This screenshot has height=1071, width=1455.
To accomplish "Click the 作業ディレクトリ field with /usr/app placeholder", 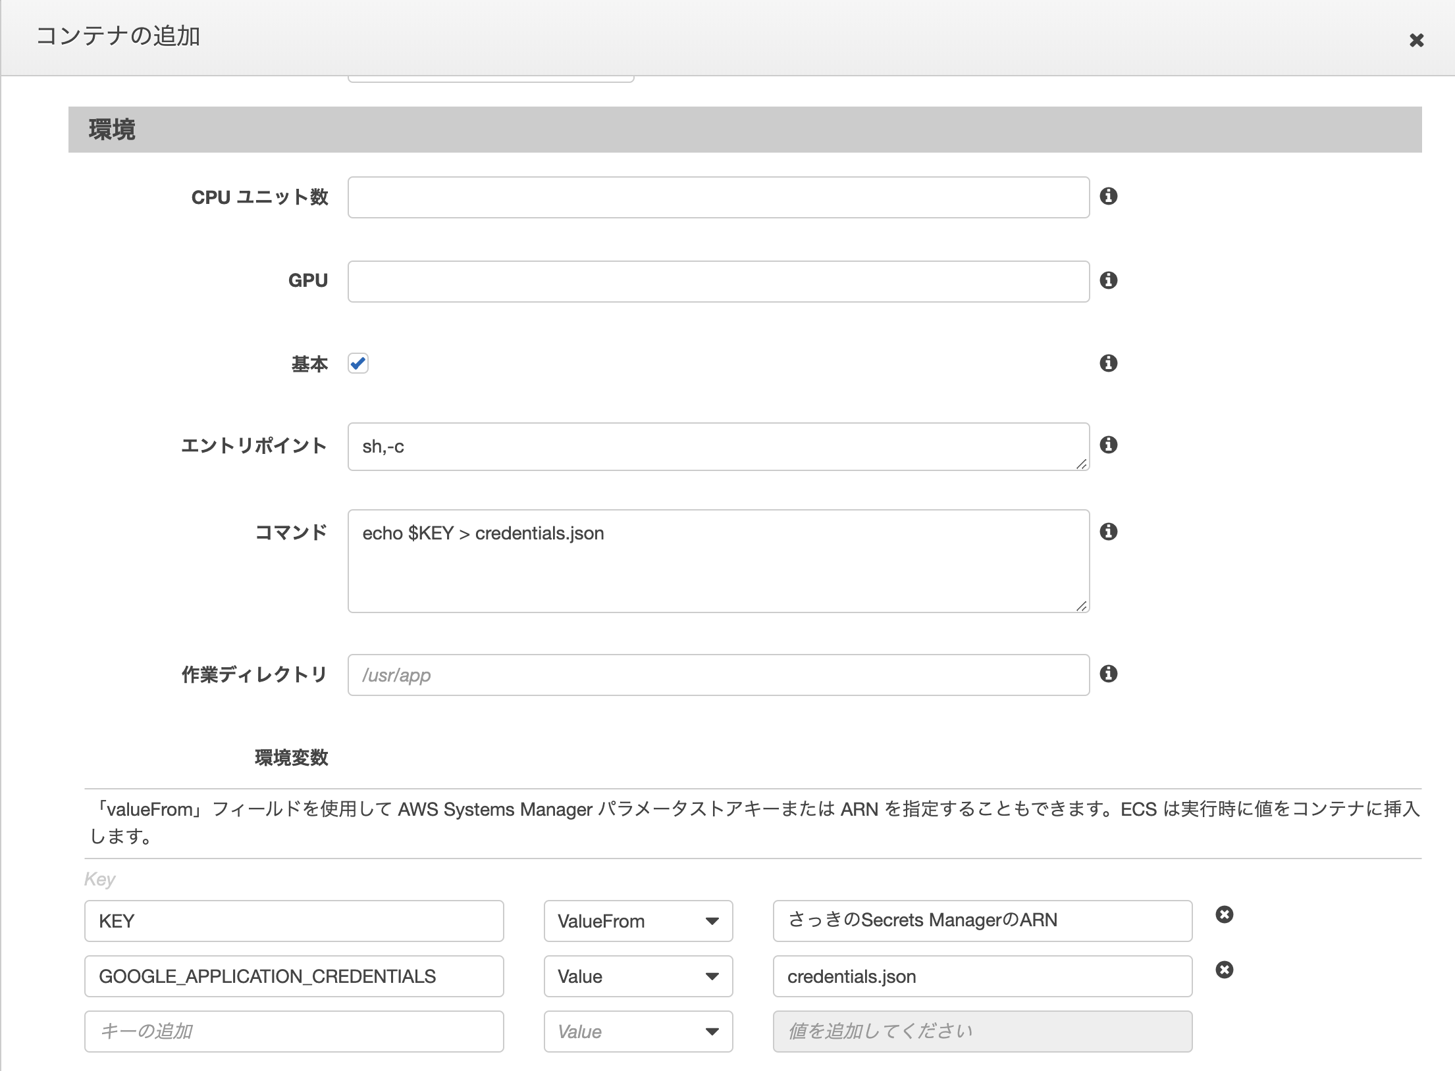I will tap(718, 675).
